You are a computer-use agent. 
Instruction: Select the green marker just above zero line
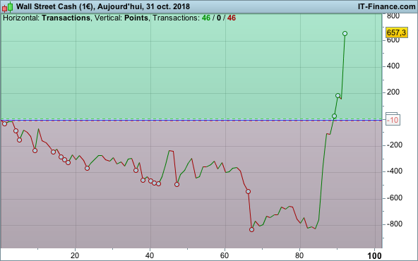click(x=334, y=116)
